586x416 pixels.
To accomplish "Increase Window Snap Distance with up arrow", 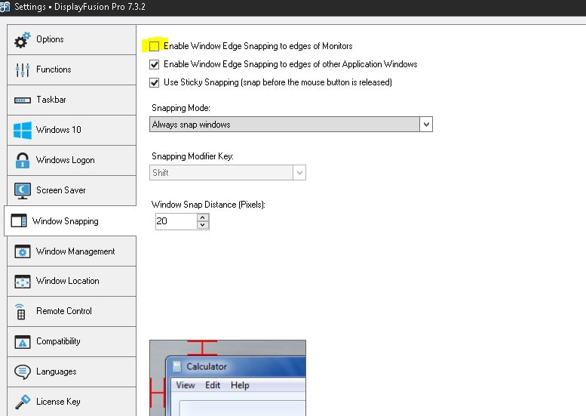I will 202,217.
